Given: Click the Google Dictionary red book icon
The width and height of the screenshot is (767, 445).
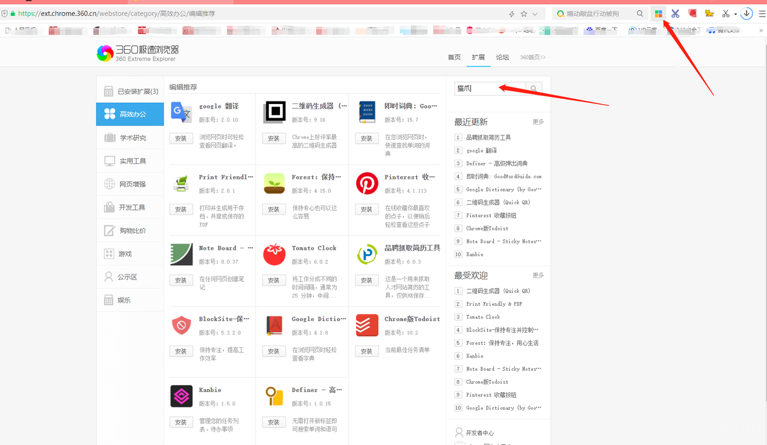Looking at the screenshot, I should (x=274, y=325).
